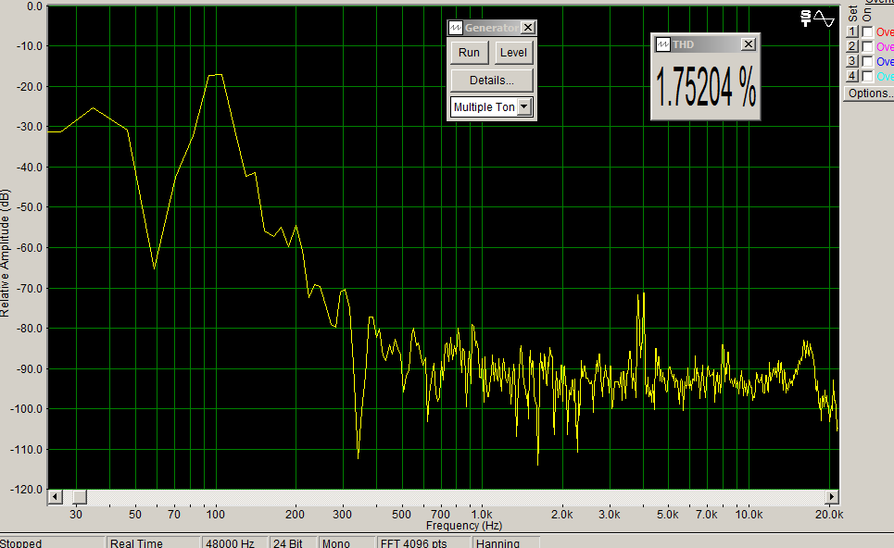894x548 pixels.
Task: Click the 1.0k frequency axis value
Action: [481, 515]
